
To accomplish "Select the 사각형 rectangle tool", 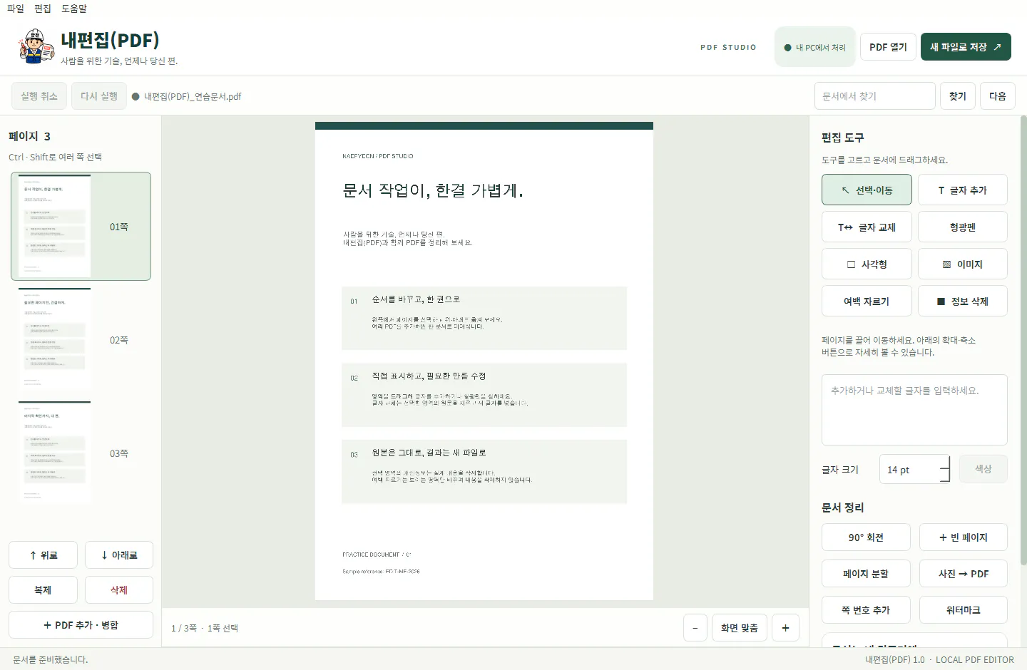I will click(867, 264).
